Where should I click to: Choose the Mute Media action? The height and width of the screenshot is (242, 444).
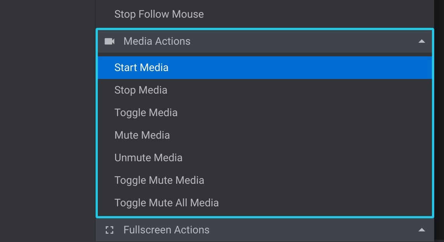[142, 135]
